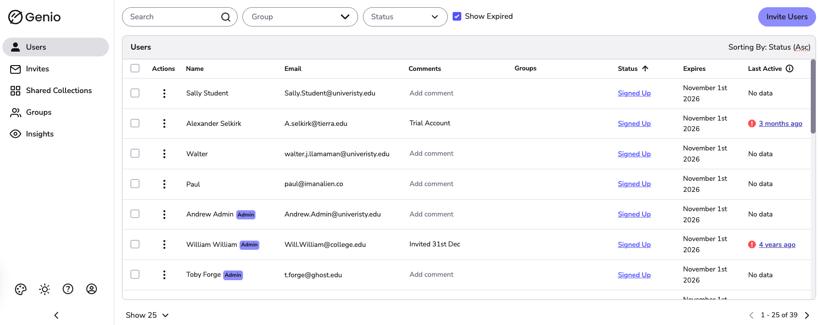Click the Groups people icon
The width and height of the screenshot is (818, 325).
[15, 112]
